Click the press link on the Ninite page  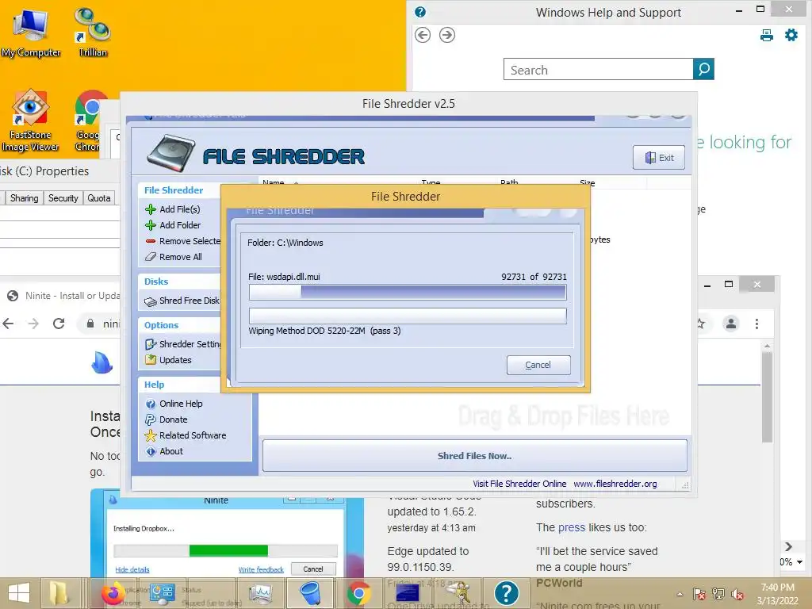coord(572,527)
